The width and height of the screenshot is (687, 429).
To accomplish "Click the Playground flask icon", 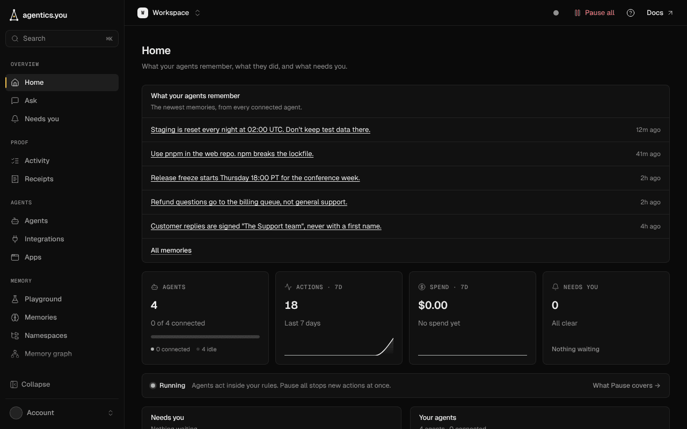I will (x=15, y=299).
